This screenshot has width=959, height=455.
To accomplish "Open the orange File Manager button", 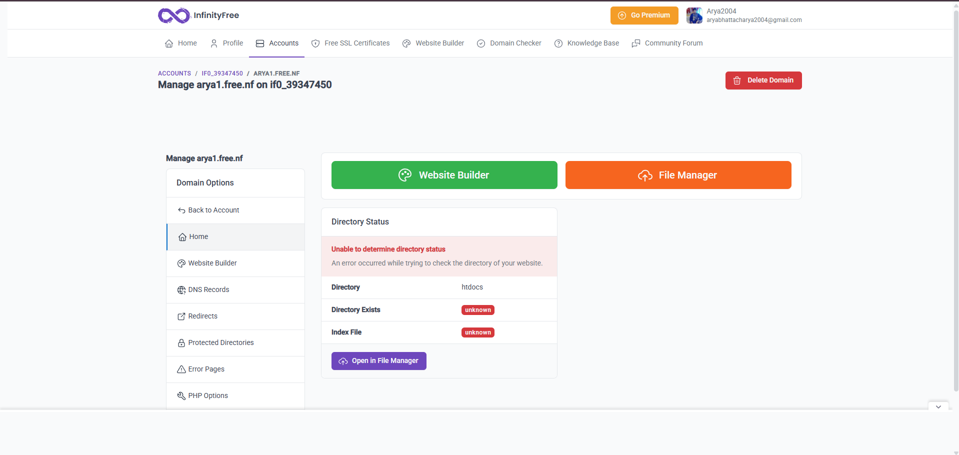I will [678, 175].
